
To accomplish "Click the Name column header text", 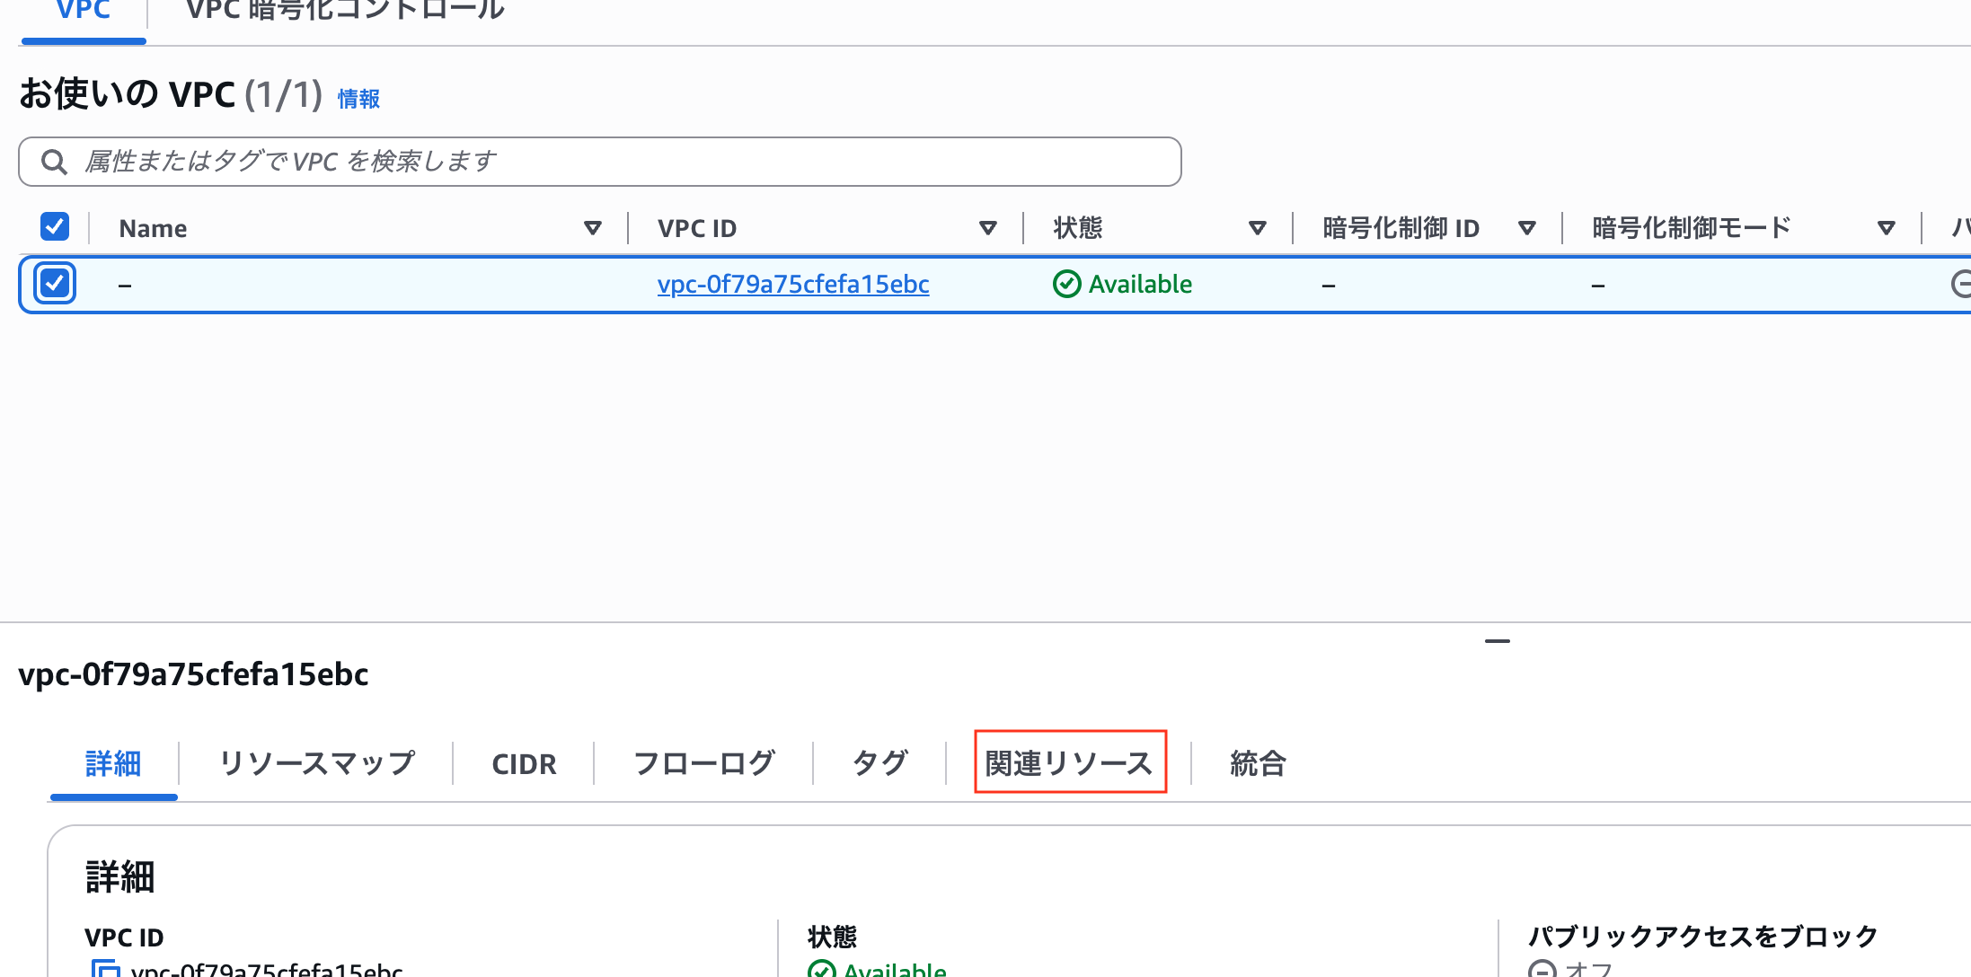I will click(153, 228).
